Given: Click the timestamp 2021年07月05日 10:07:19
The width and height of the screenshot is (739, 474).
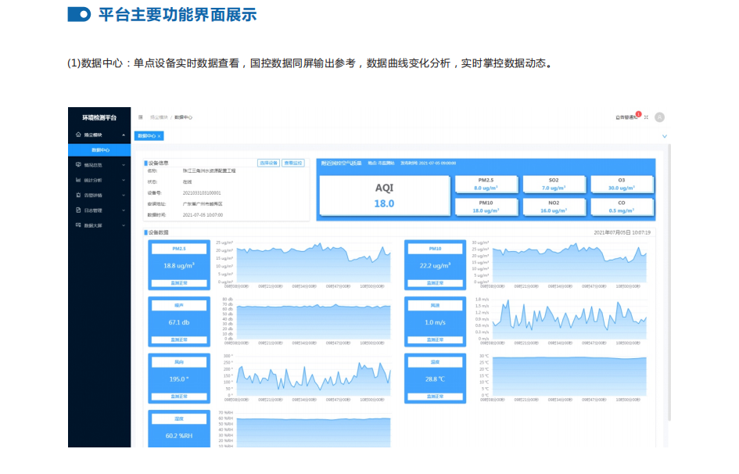Looking at the screenshot, I should click(622, 233).
